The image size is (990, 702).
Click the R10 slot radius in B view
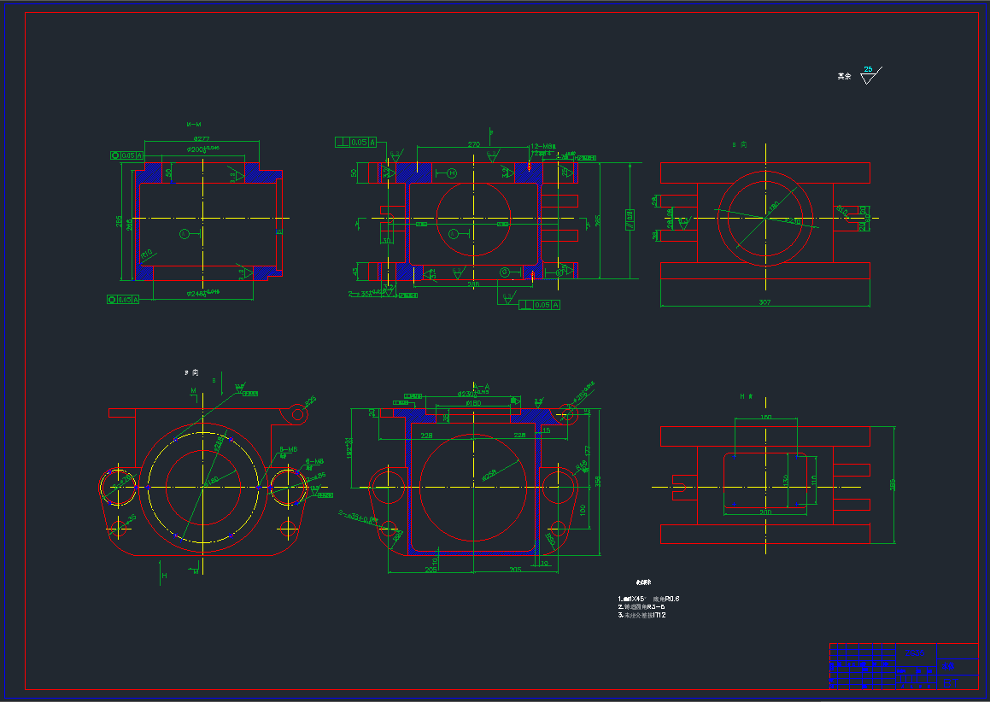pos(842,209)
